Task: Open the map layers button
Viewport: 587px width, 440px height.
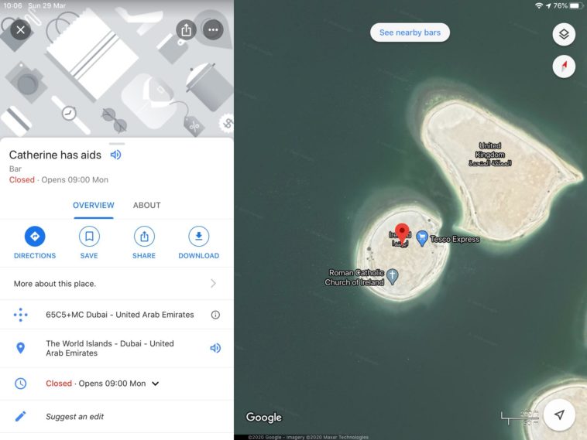Action: [x=564, y=34]
